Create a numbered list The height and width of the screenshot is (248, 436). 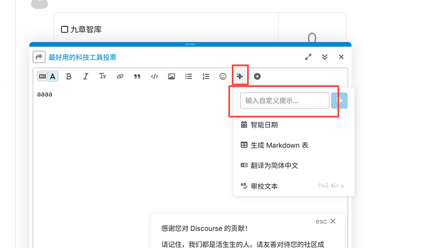pos(206,76)
